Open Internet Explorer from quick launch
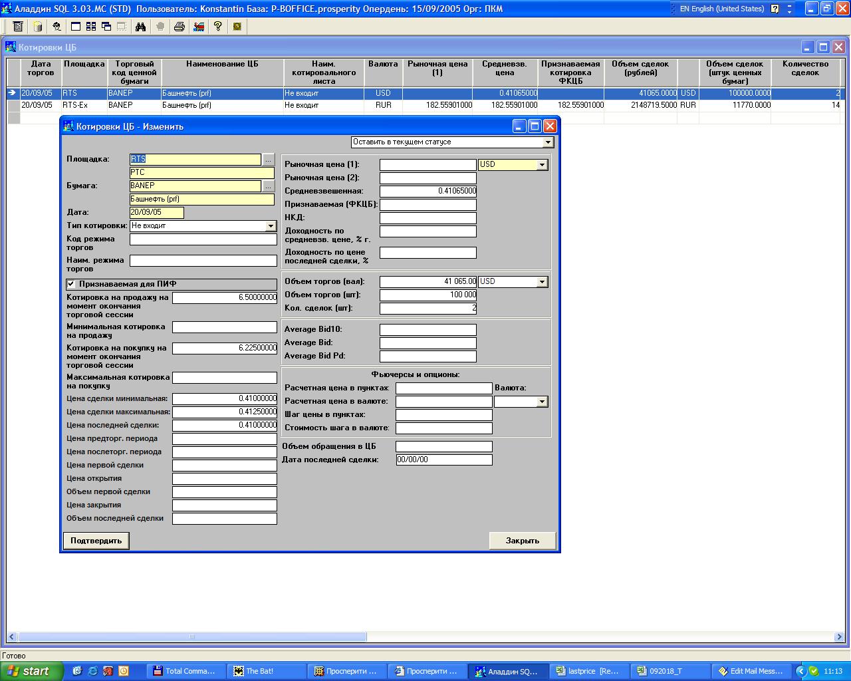Screen dimensions: 851x681 point(93,671)
